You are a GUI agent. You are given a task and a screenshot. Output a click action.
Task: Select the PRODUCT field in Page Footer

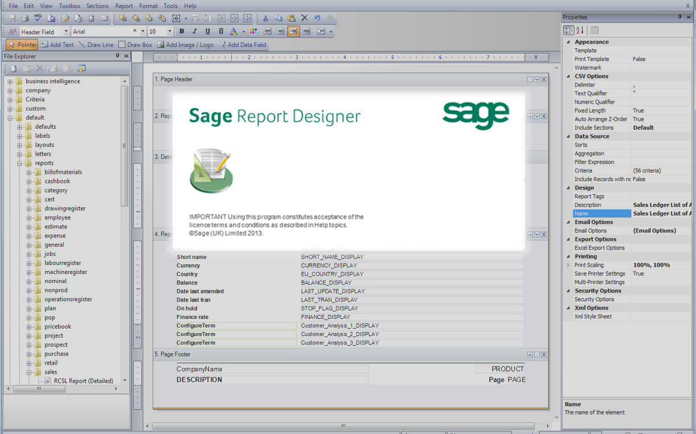500,369
